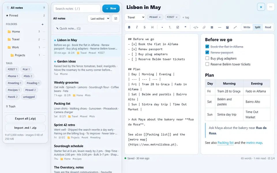The image size is (277, 173).
Task: Remove the #2027 tag from the note
Action: point(177,17)
